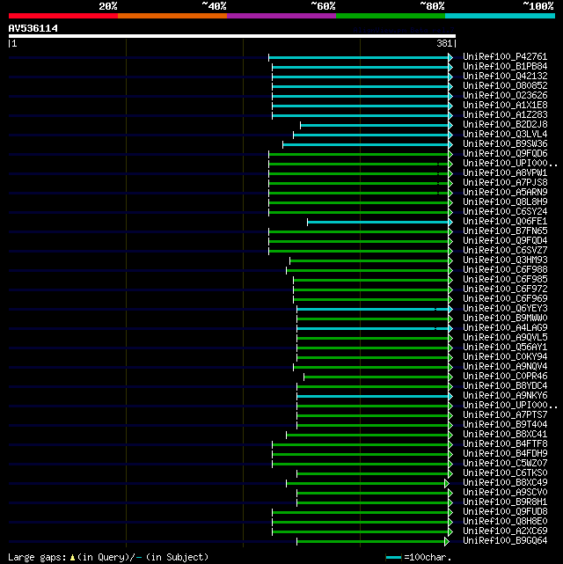
Task: Select the UniRef100_A9SCV0 label
Action: (x=505, y=493)
